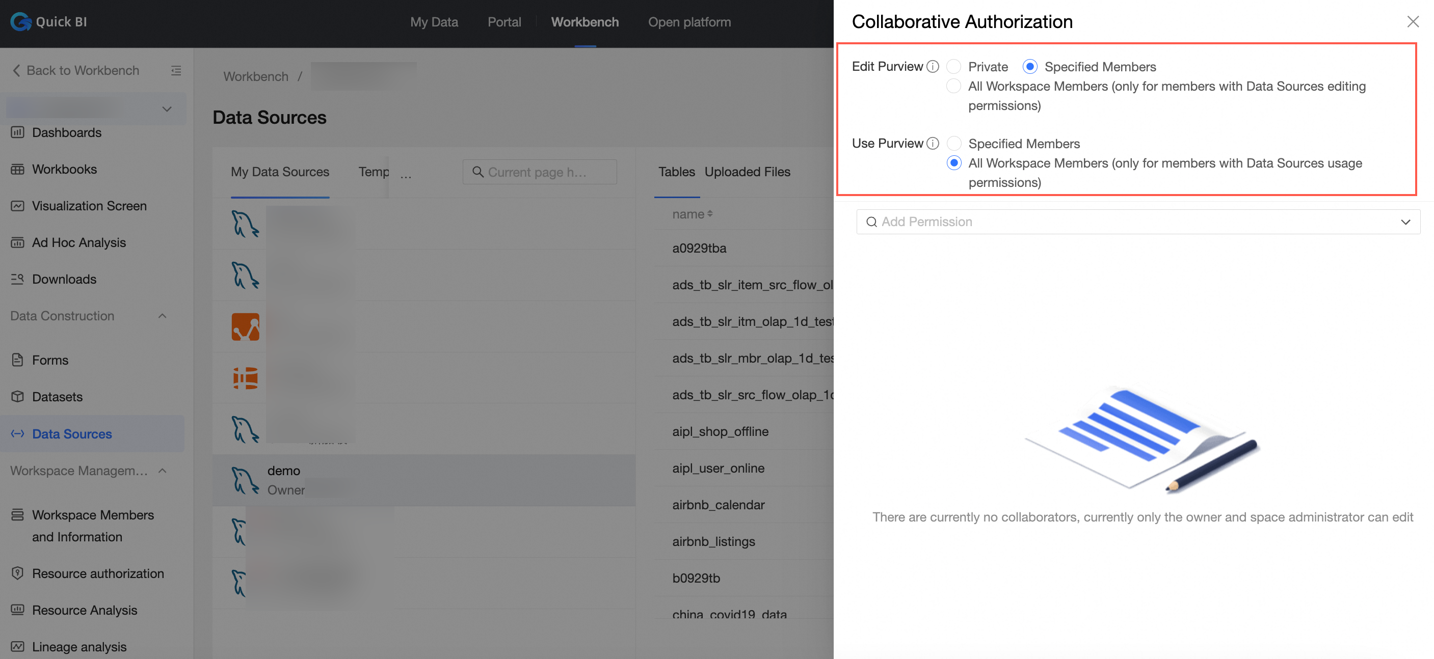1434x659 pixels.
Task: Collapse the Data Construction section
Action: click(163, 316)
